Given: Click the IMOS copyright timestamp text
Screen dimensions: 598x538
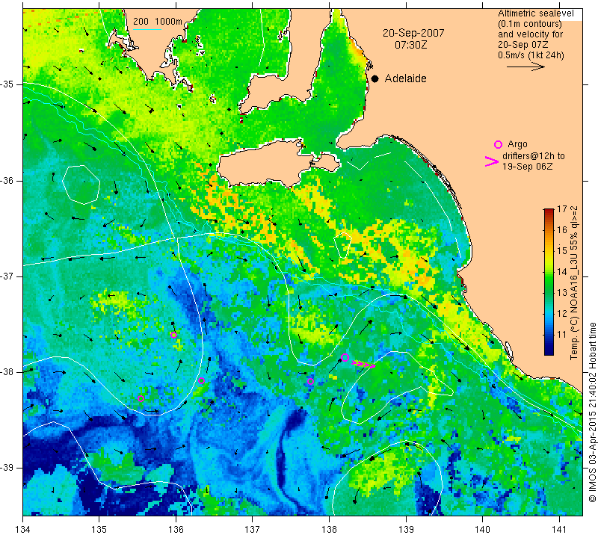Looking at the screenshot, I should [x=592, y=412].
